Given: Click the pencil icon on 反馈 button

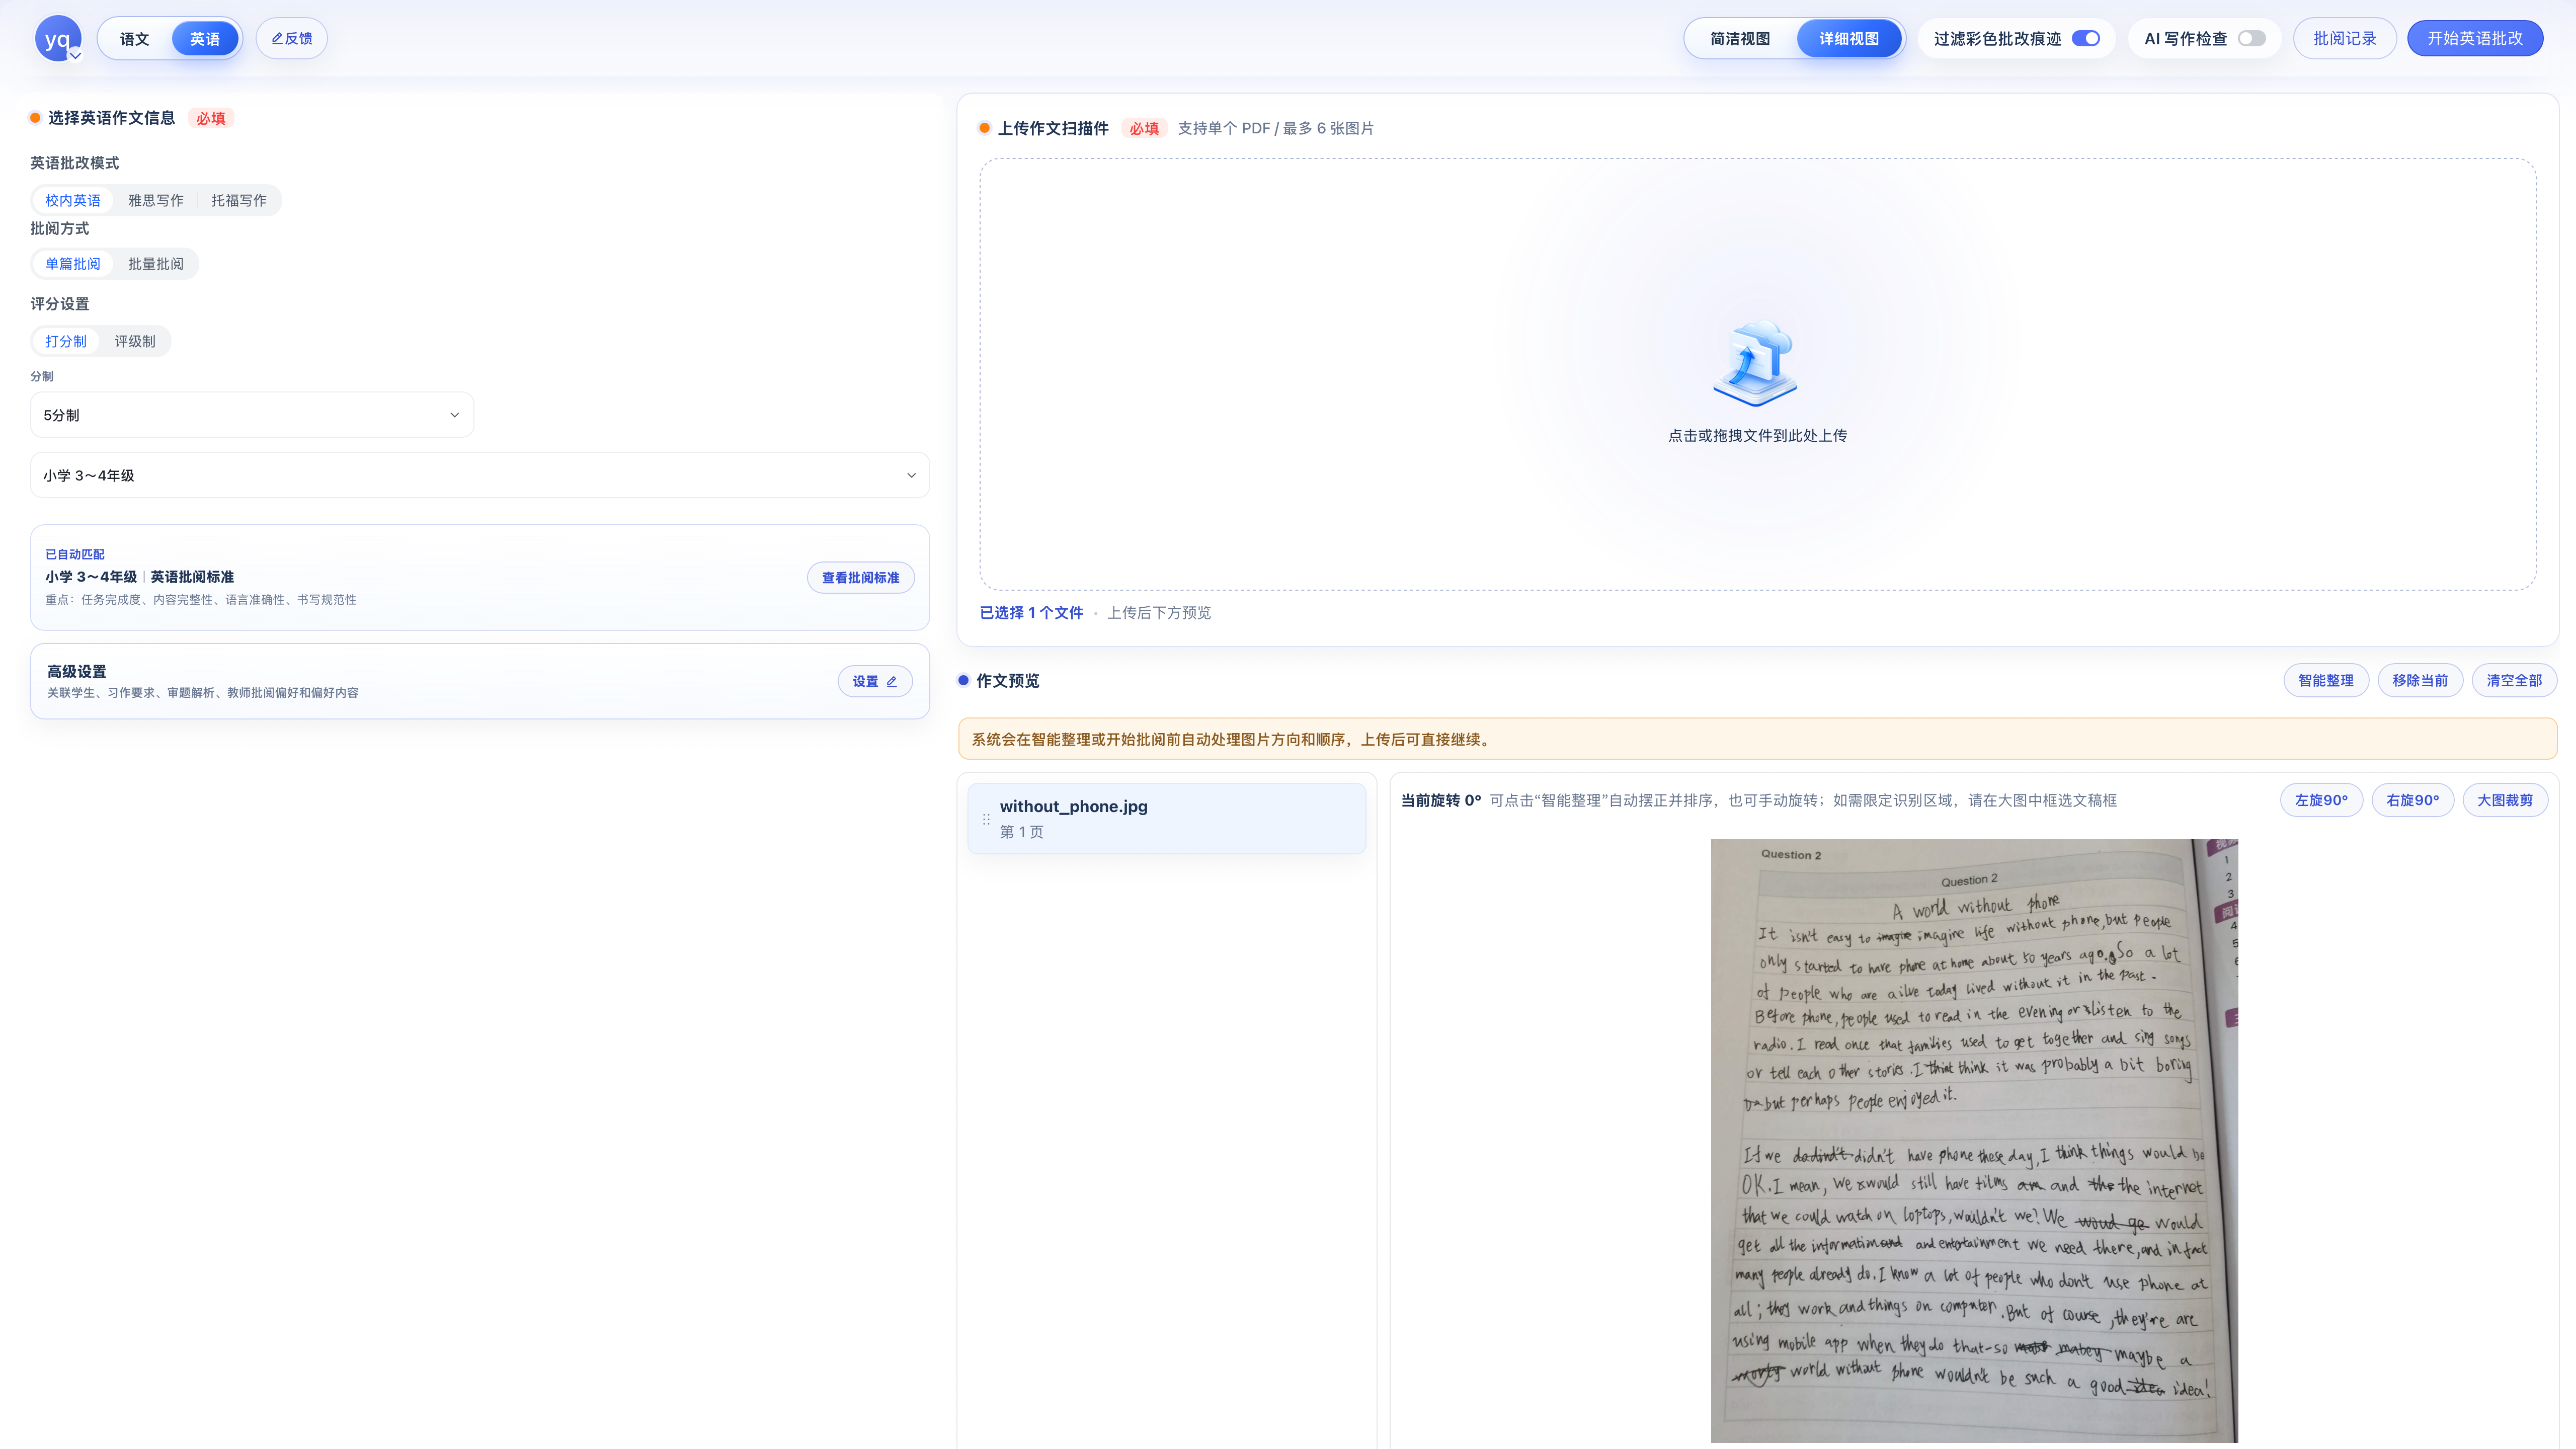Looking at the screenshot, I should coord(277,39).
